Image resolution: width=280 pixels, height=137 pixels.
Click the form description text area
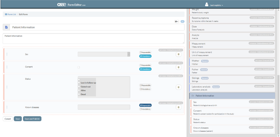93,38
